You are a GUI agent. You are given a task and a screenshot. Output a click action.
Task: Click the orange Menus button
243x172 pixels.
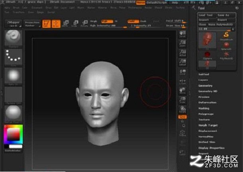pos(141,2)
